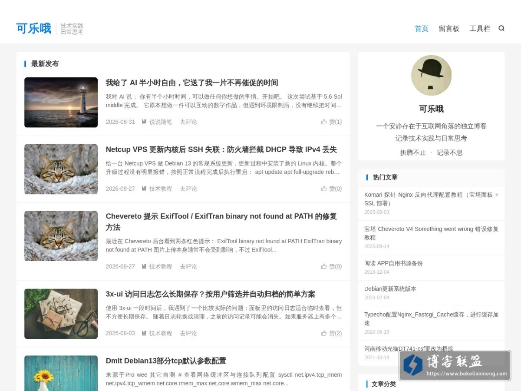Click category icon on Chevereto ExifTool row
The image size is (521, 391).
pyautogui.click(x=144, y=267)
